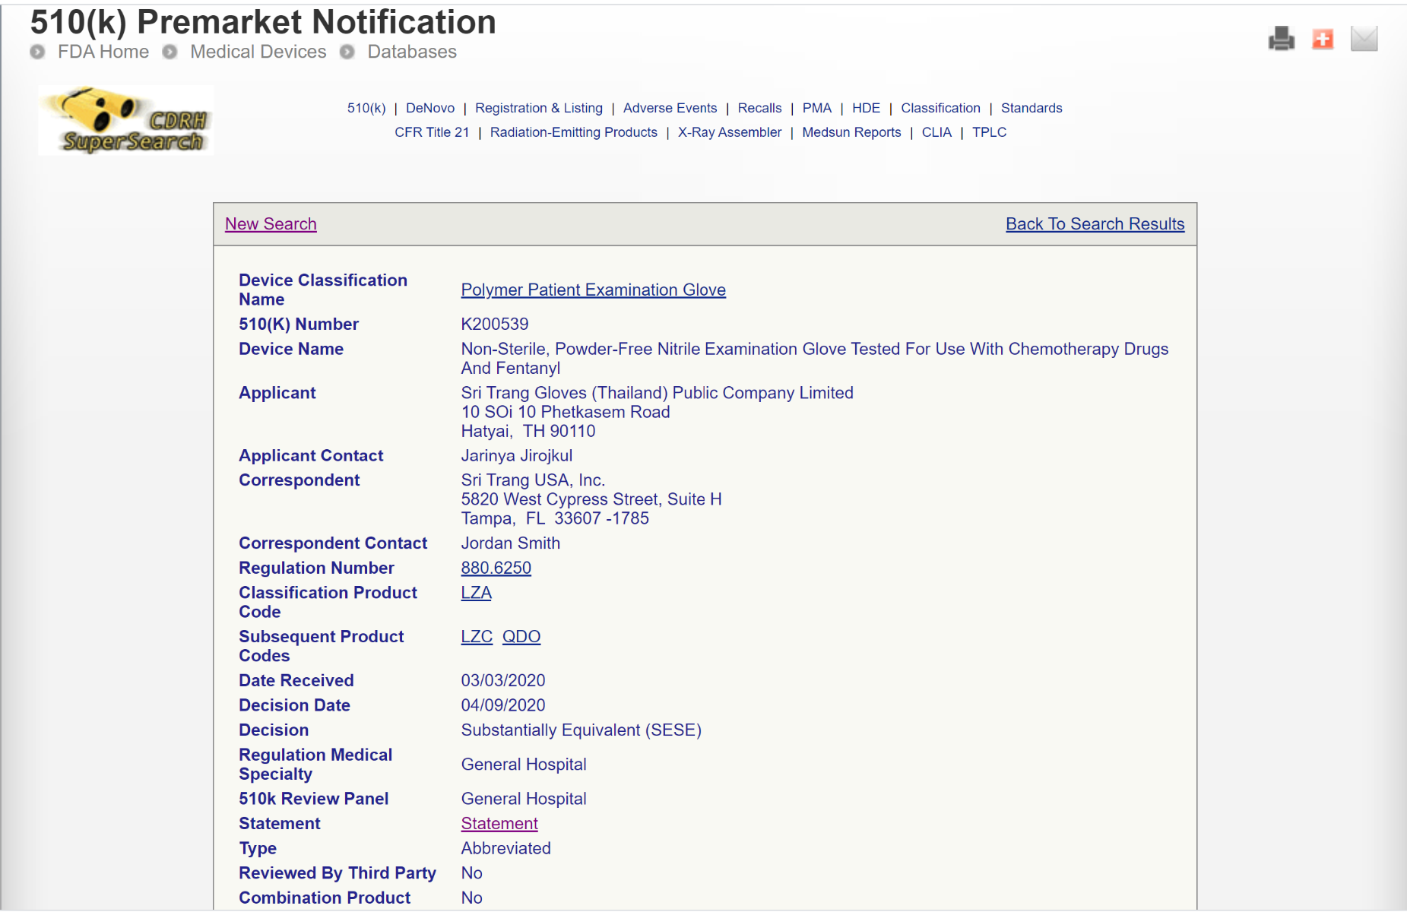Open the TPLC navigation link

(989, 132)
